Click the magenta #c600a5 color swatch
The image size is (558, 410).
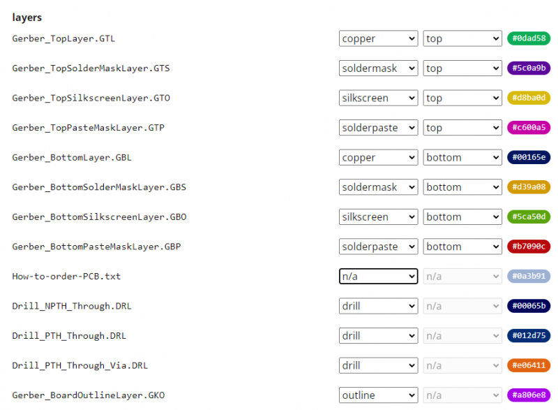click(528, 128)
